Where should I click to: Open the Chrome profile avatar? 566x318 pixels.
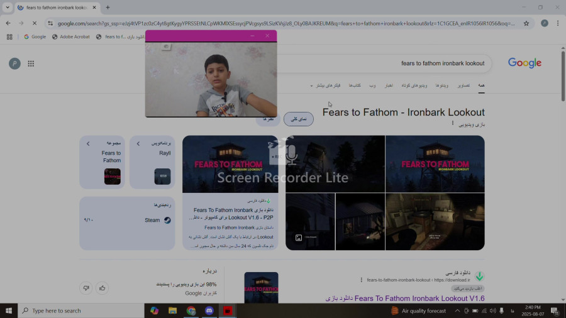coord(545,23)
